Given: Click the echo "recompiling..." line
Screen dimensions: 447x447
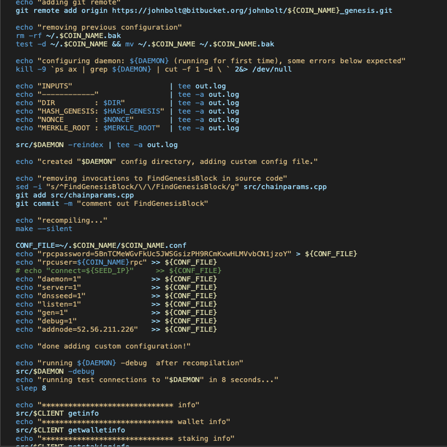Looking at the screenshot, I should click(62, 220).
